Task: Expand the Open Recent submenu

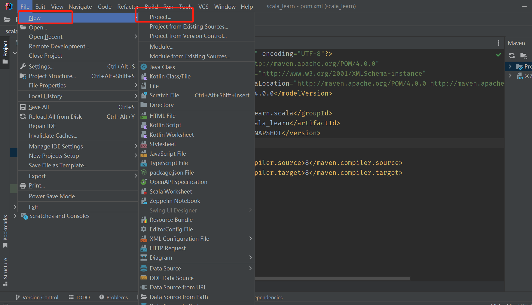Action: [78, 37]
